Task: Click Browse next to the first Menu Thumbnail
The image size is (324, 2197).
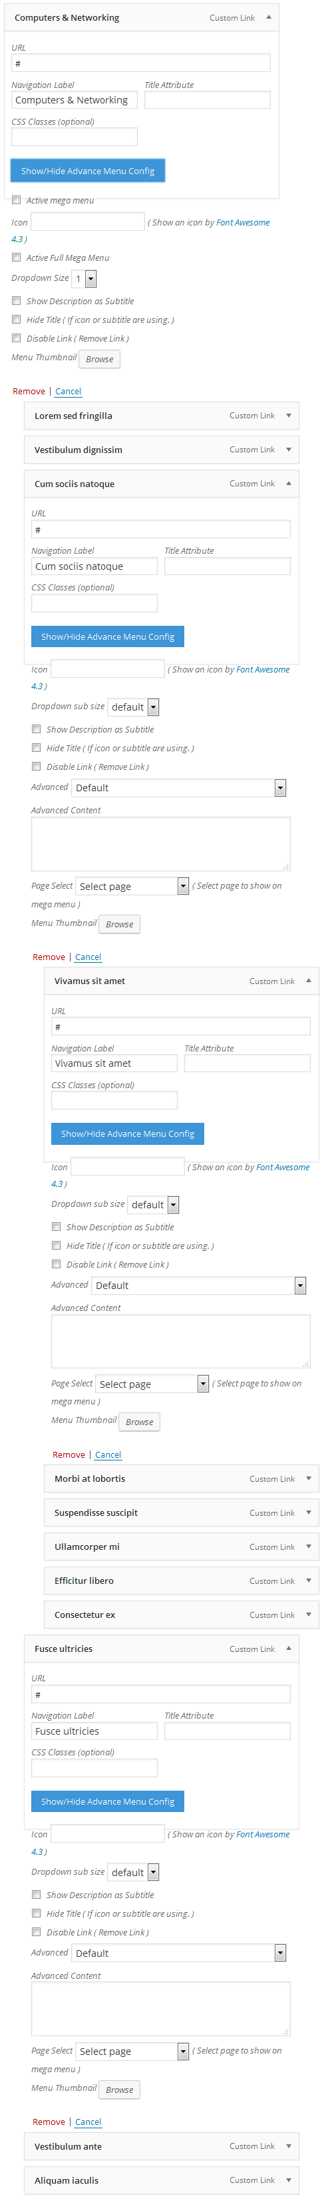Action: 100,359
